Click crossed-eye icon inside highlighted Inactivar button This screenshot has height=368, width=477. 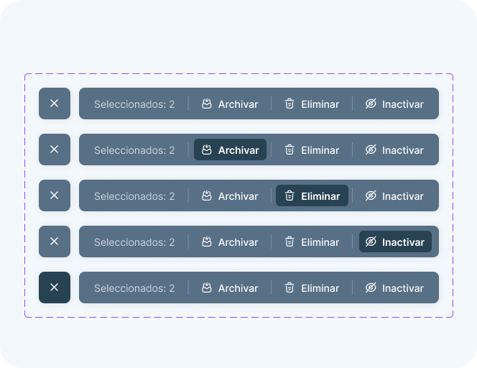point(371,241)
